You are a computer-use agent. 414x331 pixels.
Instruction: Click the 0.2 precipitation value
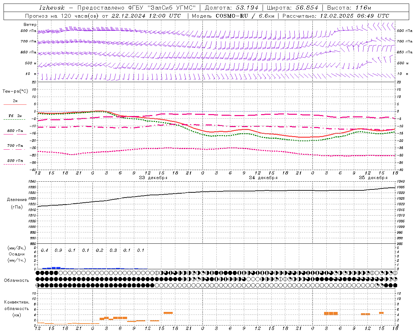(x=100, y=250)
